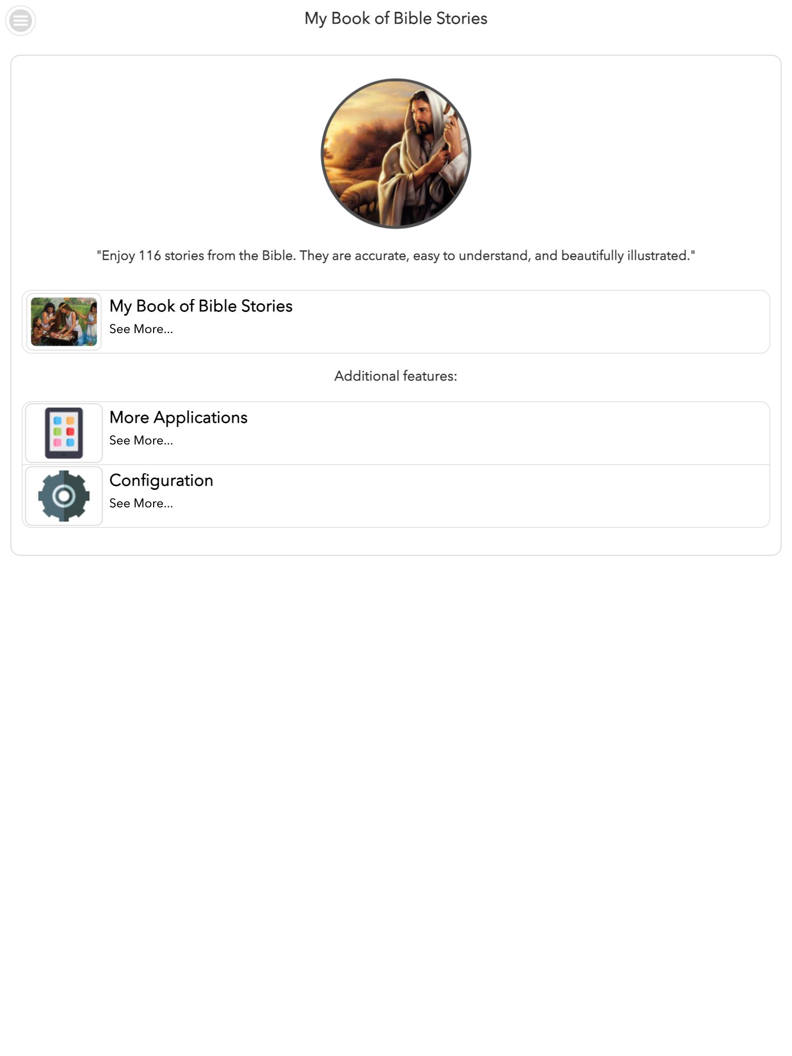Click empty space in the Bible Stories row
Viewport: 792px width, 1056px height.
[x=531, y=322]
